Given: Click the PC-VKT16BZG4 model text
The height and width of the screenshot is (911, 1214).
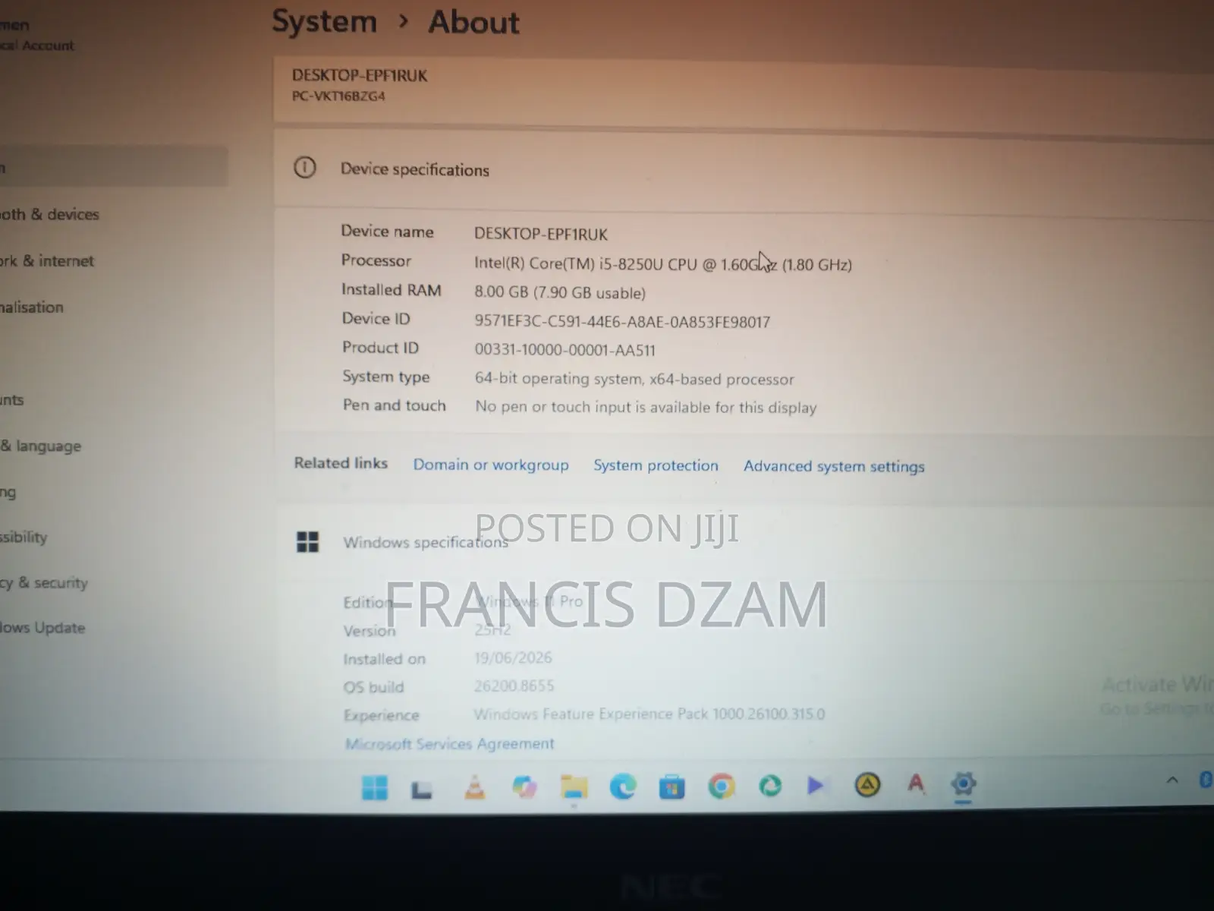Looking at the screenshot, I should pos(338,96).
